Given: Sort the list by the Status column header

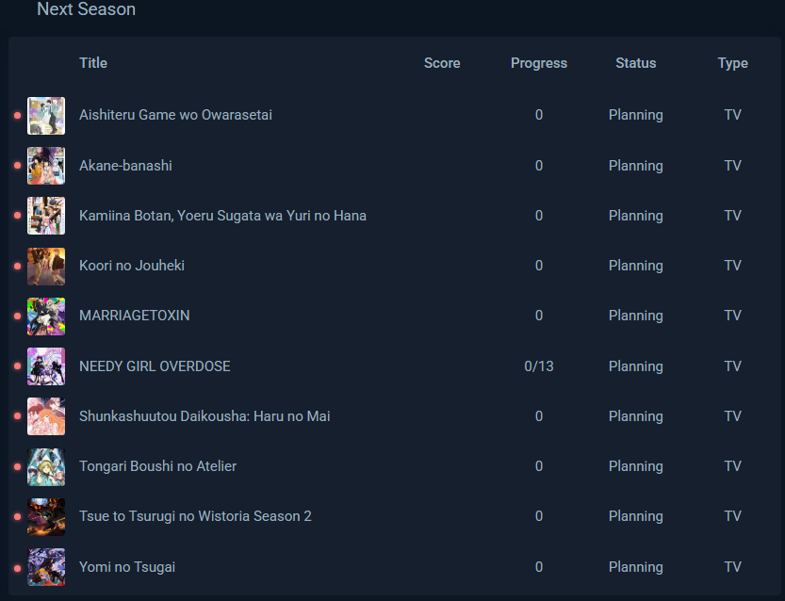Looking at the screenshot, I should 636,63.
